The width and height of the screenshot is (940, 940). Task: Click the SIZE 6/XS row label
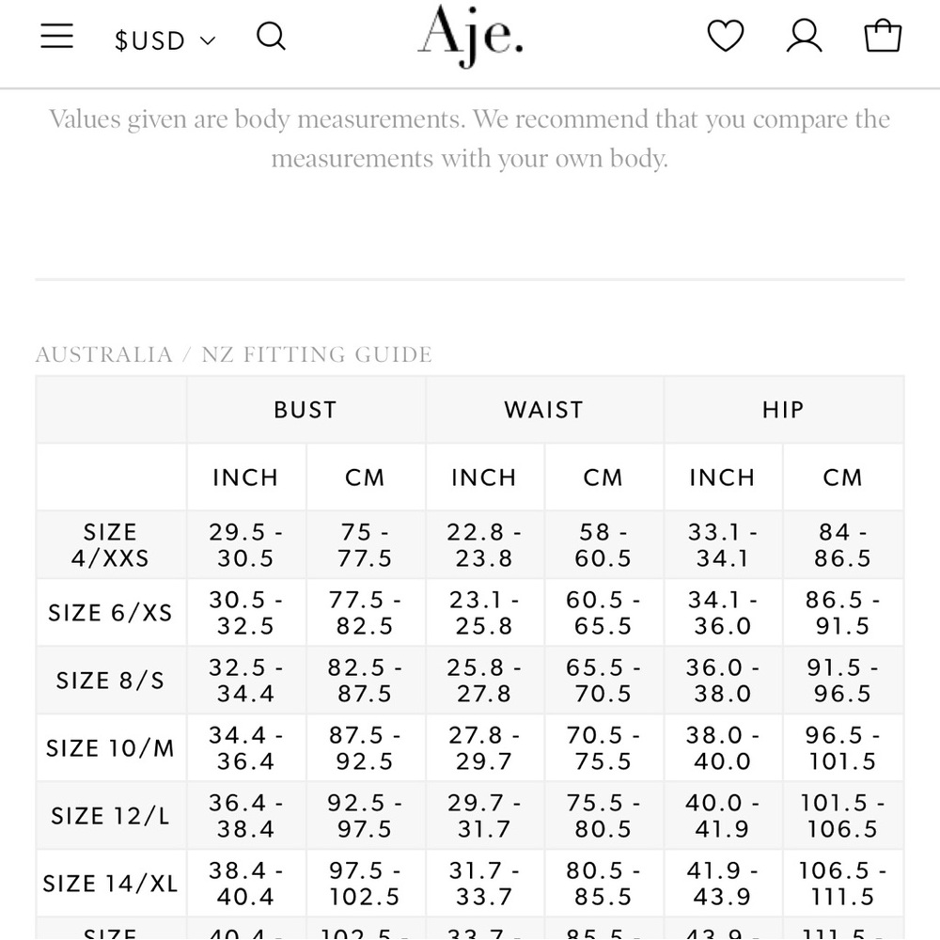click(110, 613)
